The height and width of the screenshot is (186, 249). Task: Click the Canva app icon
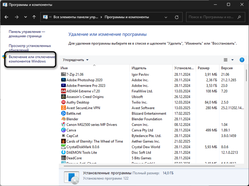(63, 130)
